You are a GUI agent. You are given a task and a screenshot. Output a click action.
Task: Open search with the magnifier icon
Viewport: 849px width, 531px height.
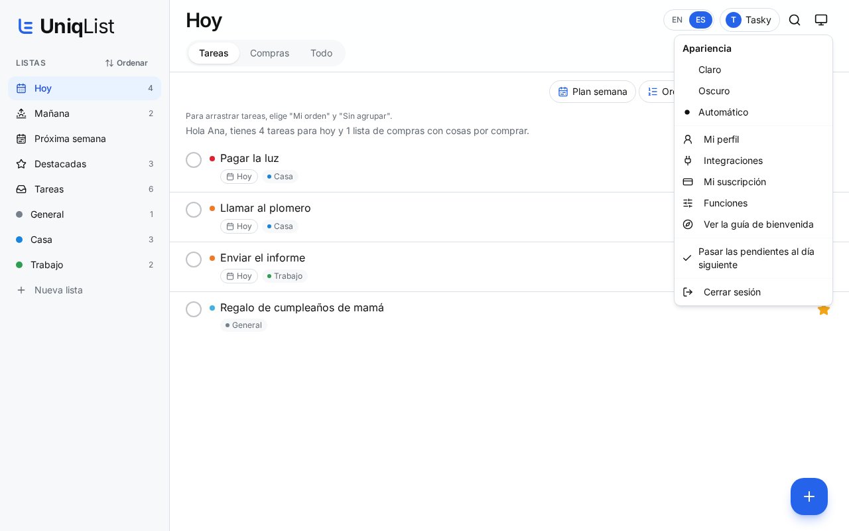coord(795,20)
